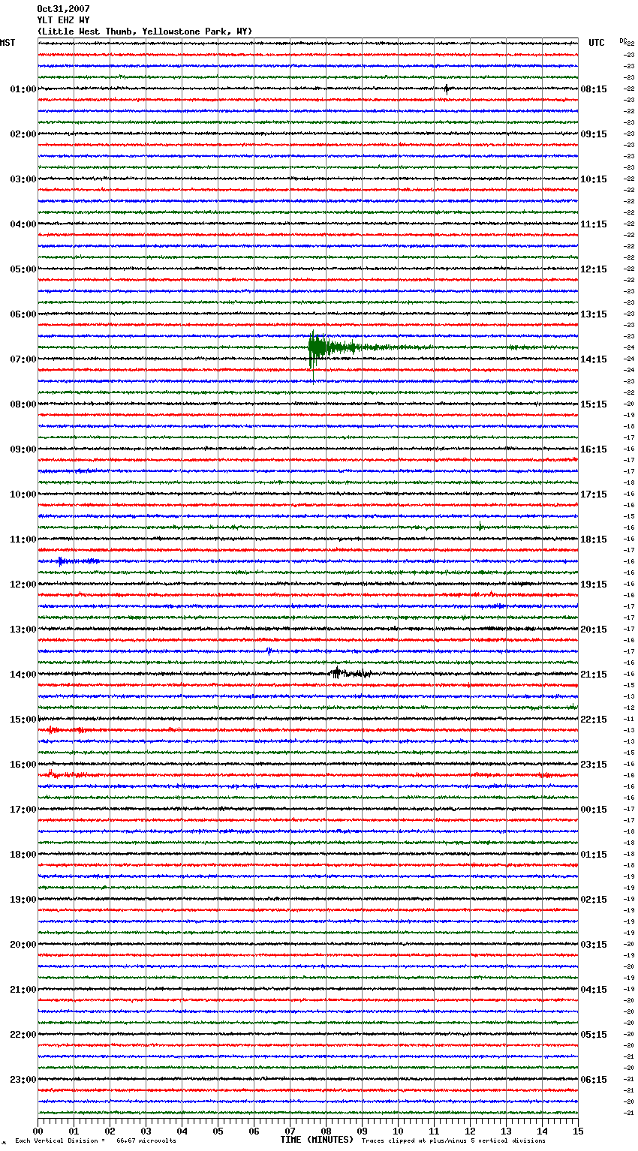The image size is (638, 1151).
Task: Click the blue spike below the 13:00 trace
Action: point(269,651)
